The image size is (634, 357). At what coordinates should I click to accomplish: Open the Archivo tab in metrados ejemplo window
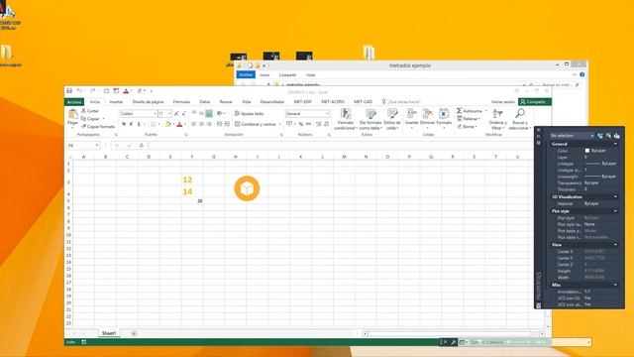click(x=246, y=75)
